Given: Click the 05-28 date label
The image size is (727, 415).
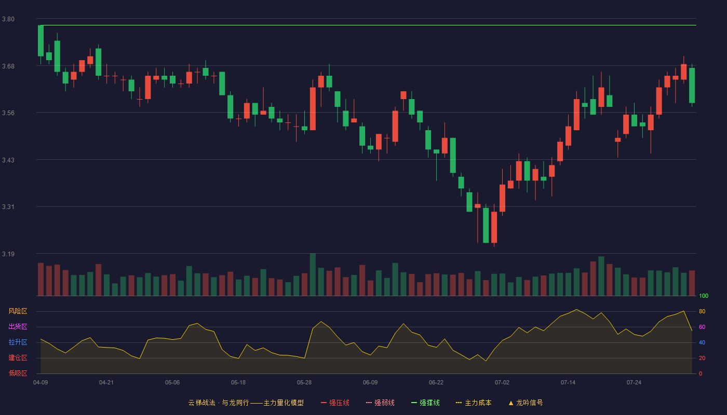Looking at the screenshot, I should [x=304, y=382].
